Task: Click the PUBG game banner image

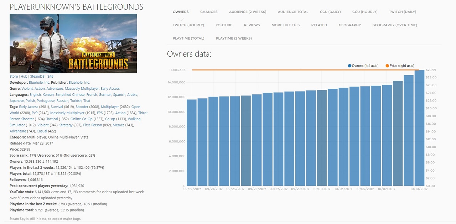Action: [73, 43]
